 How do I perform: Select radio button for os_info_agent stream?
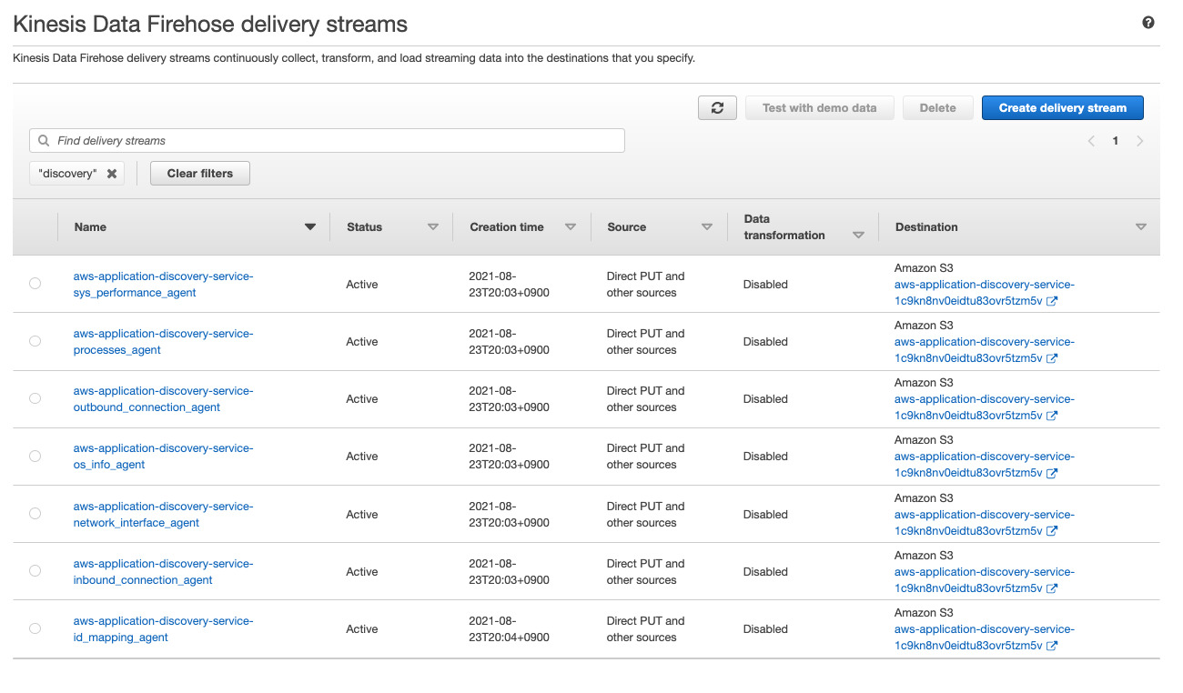click(35, 456)
